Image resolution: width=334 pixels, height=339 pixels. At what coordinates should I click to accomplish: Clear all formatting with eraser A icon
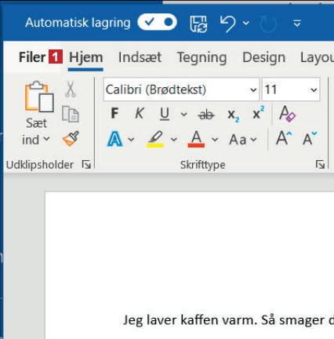[287, 114]
